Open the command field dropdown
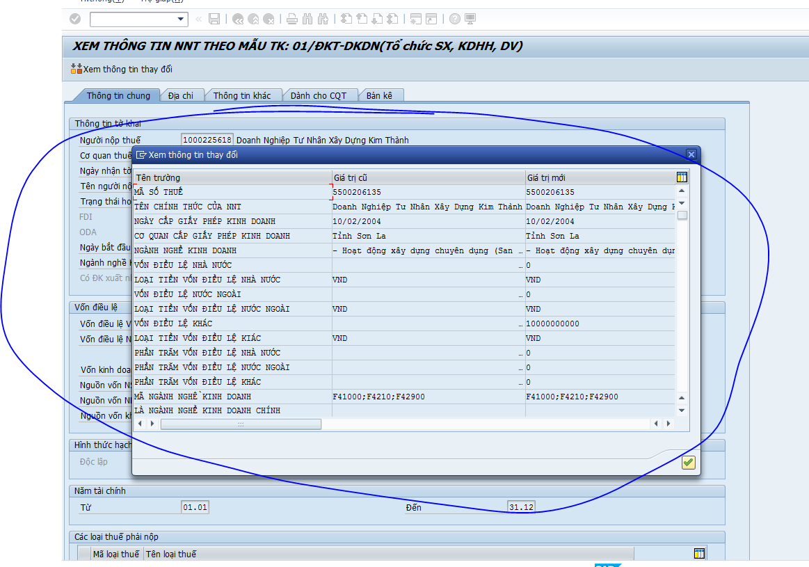 click(181, 19)
